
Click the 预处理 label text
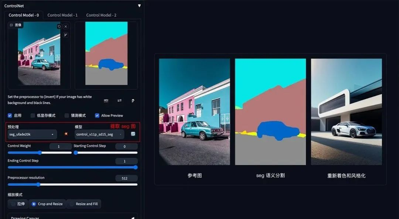click(13, 127)
